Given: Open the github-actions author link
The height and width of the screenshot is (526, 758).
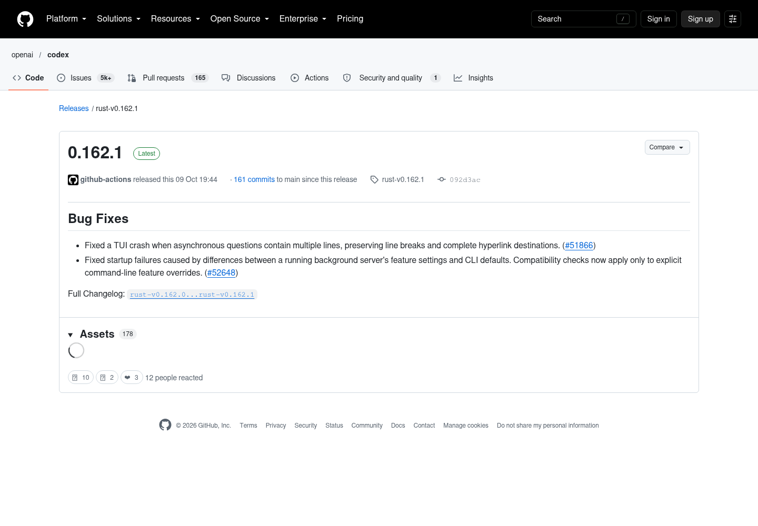Looking at the screenshot, I should [106, 179].
